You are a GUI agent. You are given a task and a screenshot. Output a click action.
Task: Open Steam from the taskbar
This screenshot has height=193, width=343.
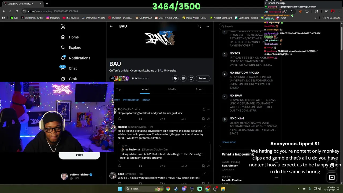point(176,189)
